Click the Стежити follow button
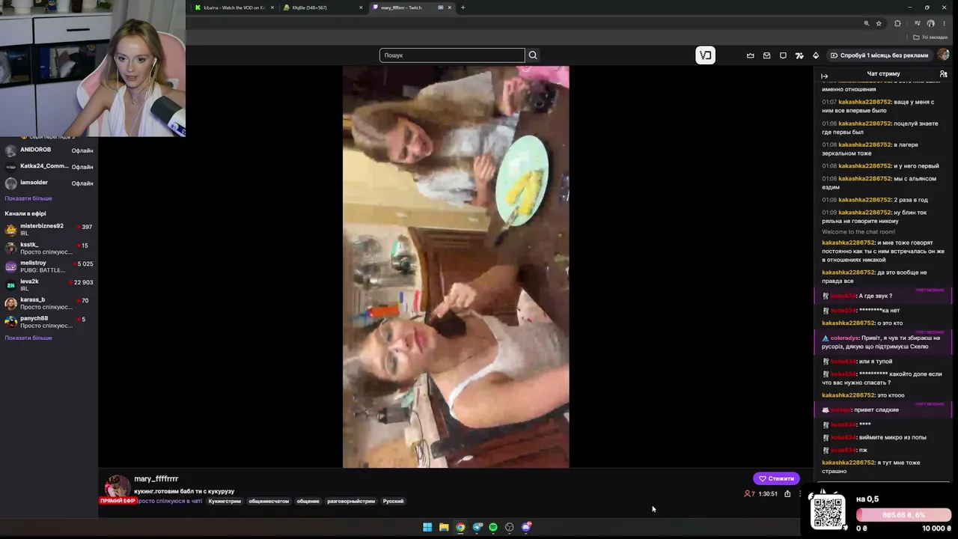Viewport: 958px width, 539px height. coord(776,478)
